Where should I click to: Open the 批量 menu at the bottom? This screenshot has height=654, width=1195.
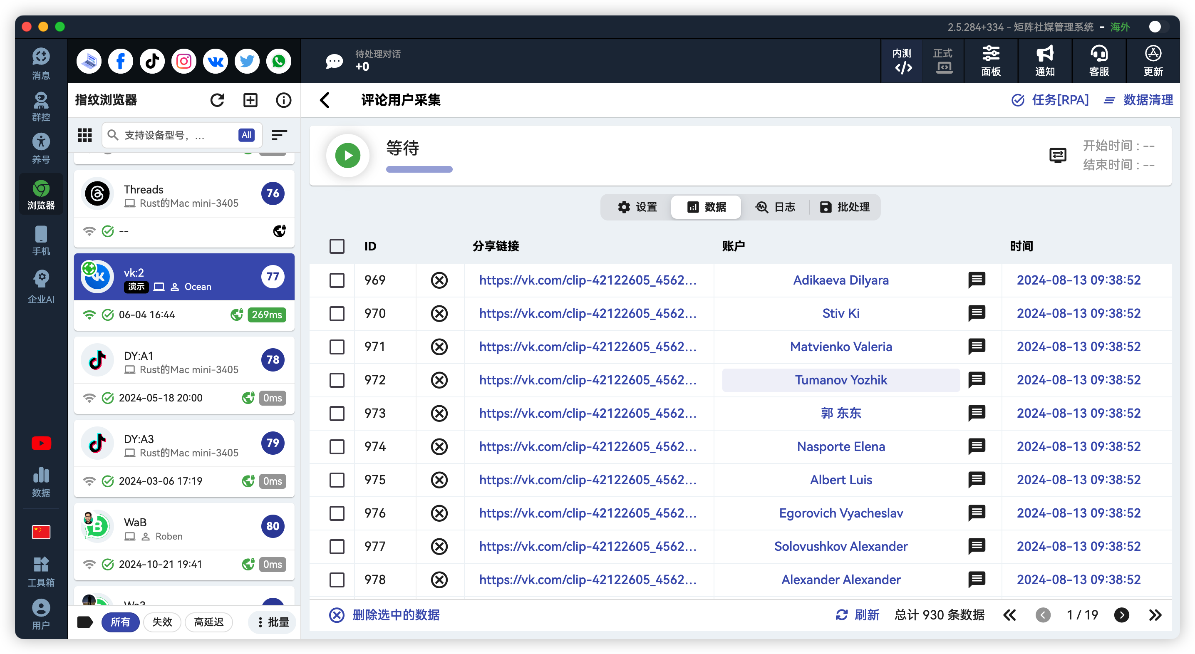[x=273, y=622]
